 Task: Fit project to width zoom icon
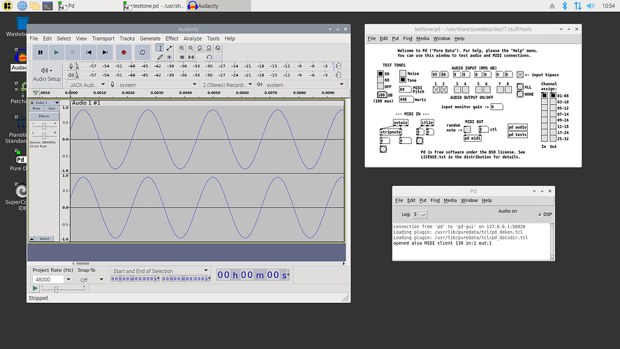click(209, 48)
